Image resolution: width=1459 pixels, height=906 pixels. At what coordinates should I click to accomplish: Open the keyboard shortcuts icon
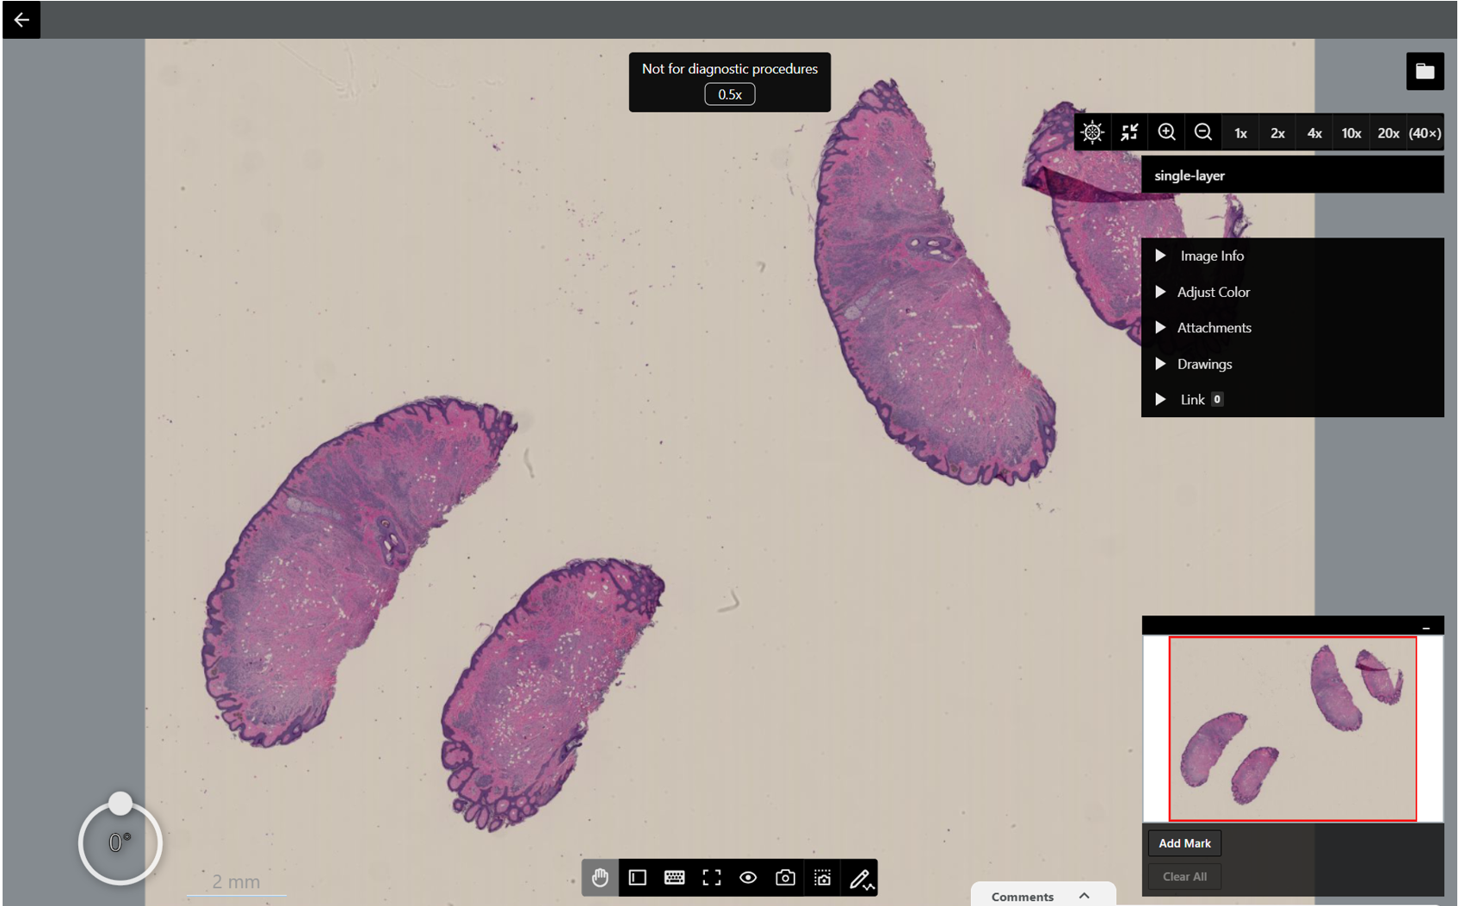coord(674,878)
